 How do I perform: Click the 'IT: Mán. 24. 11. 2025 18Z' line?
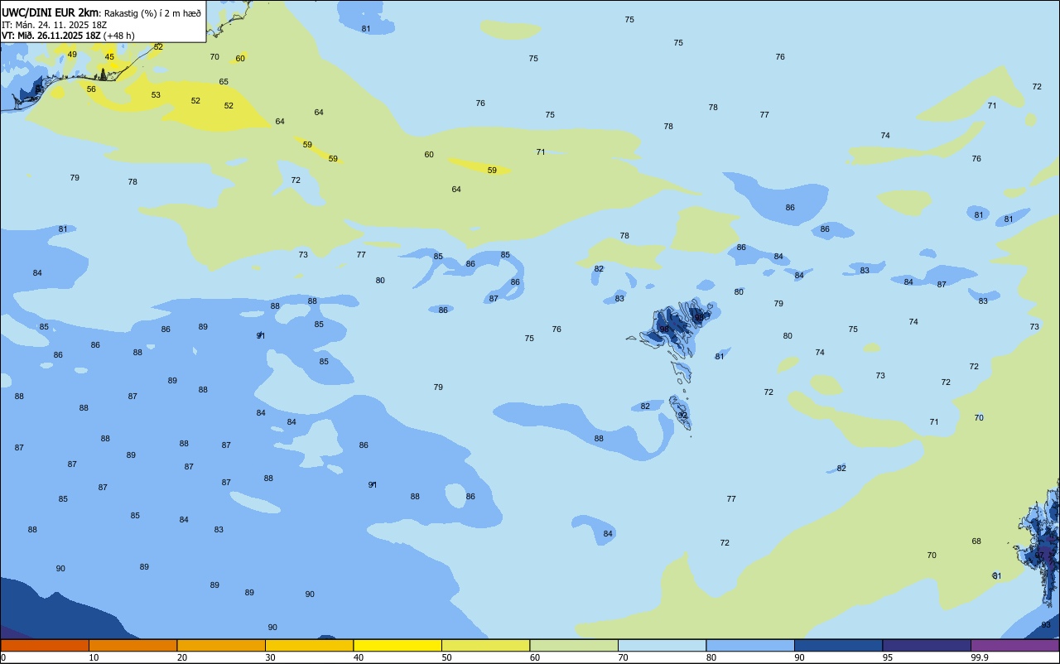[x=54, y=24]
